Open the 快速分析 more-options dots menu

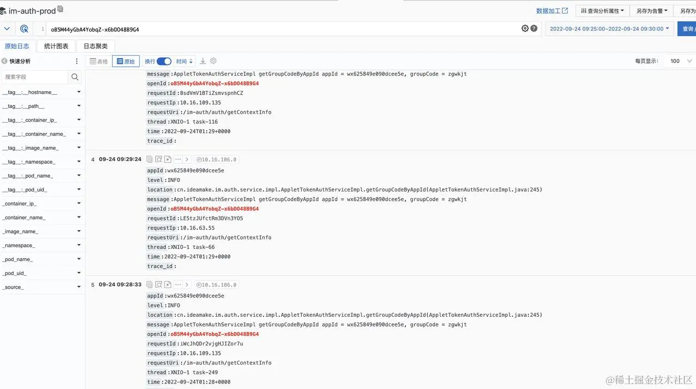pos(77,61)
